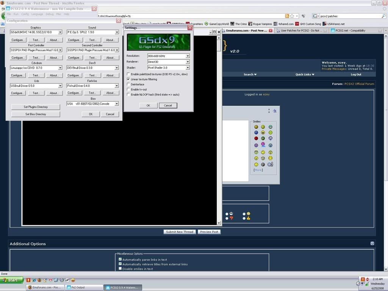Image resolution: width=388 pixels, height=291 pixels.
Task: Check the Enable tv-out option
Action: (x=128, y=89)
